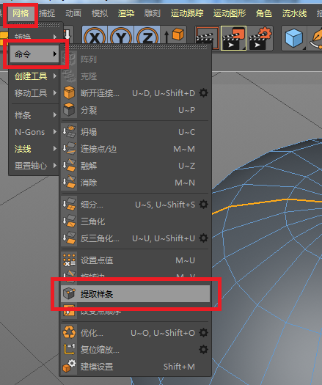
Task: Click the 坍塌 icon
Action: (69, 132)
